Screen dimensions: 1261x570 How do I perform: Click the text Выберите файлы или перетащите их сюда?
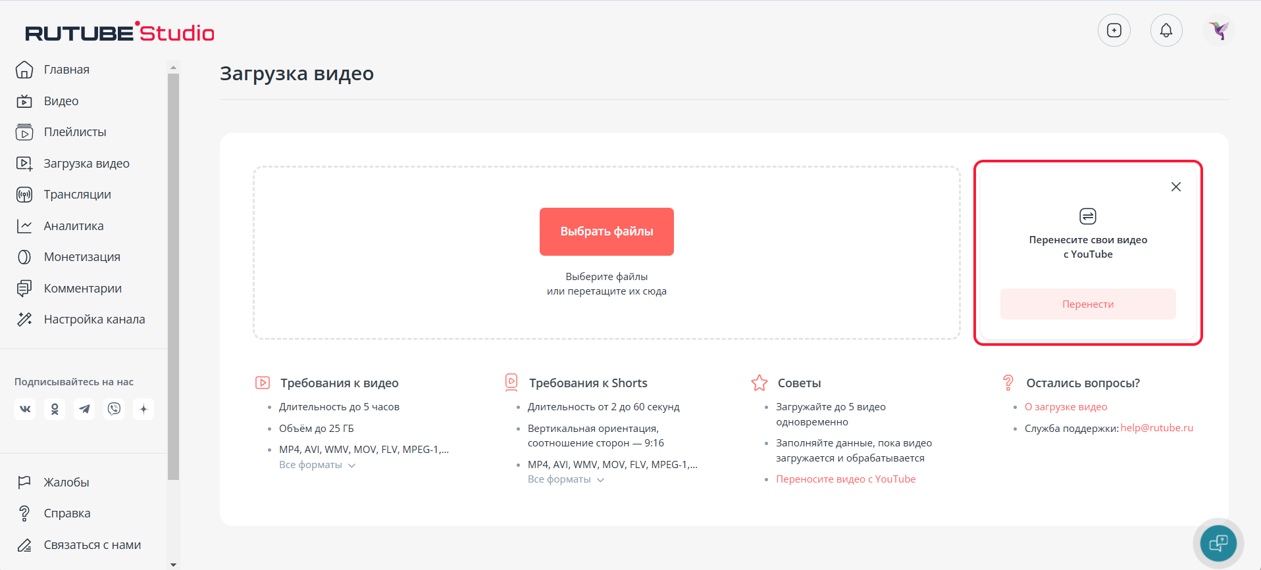point(607,284)
